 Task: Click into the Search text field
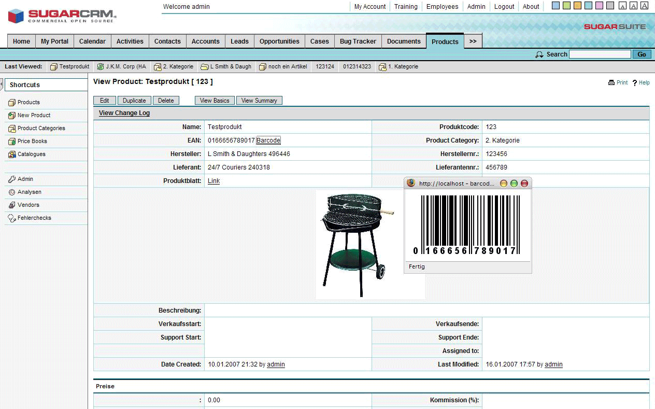(x=600, y=54)
